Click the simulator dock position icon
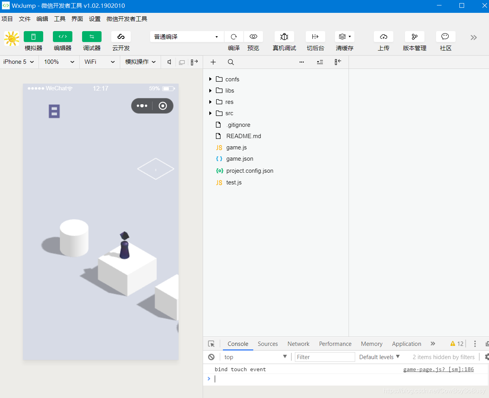The height and width of the screenshot is (398, 489). (194, 62)
